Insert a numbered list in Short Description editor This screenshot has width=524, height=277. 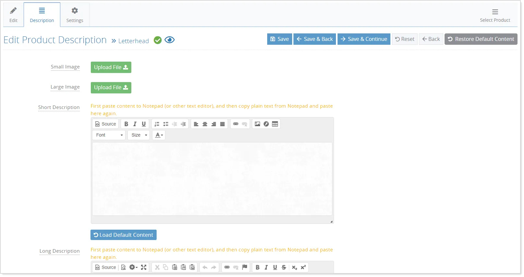tap(157, 124)
